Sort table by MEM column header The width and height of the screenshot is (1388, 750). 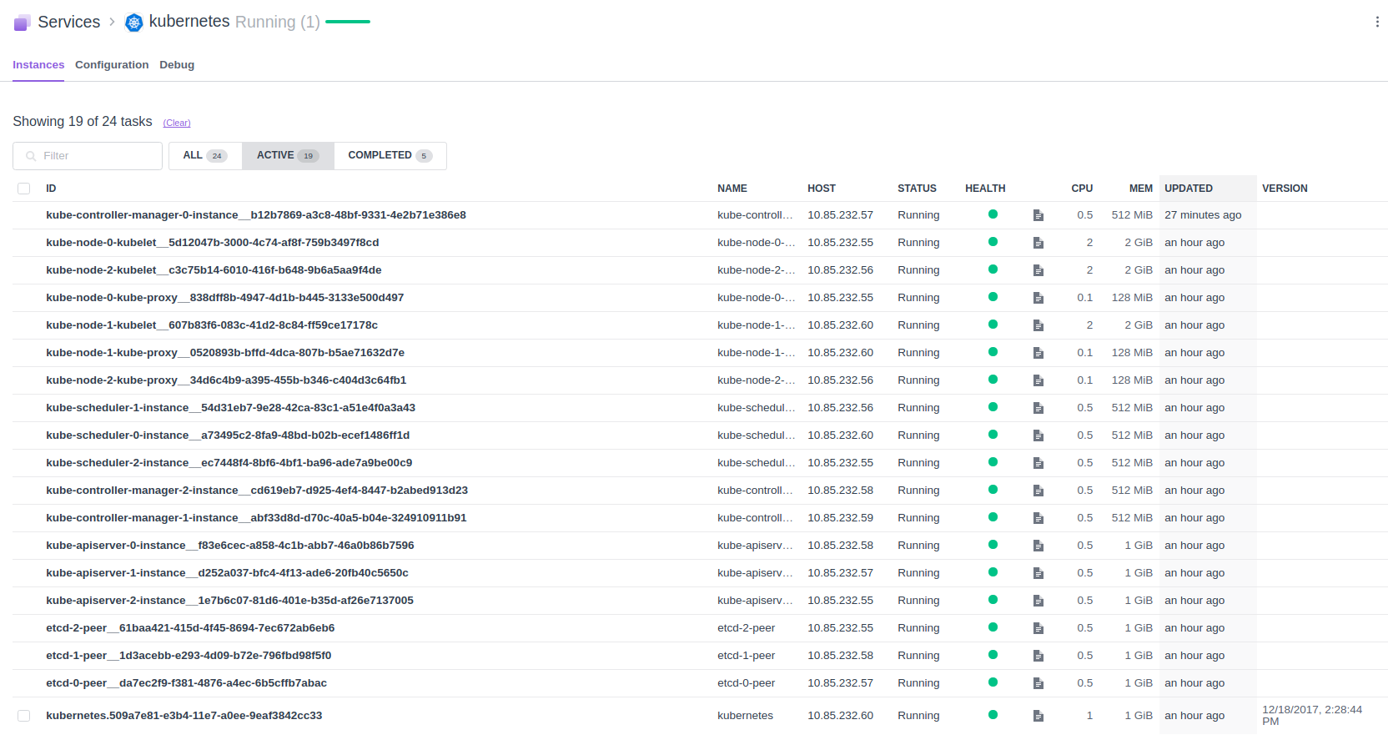click(x=1141, y=189)
